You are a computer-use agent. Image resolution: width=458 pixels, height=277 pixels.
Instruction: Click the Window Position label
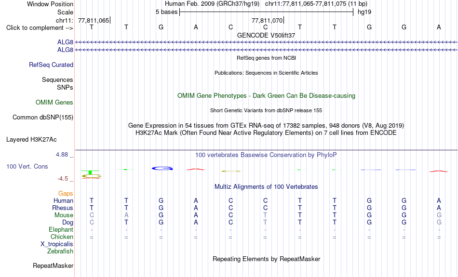[50, 4]
